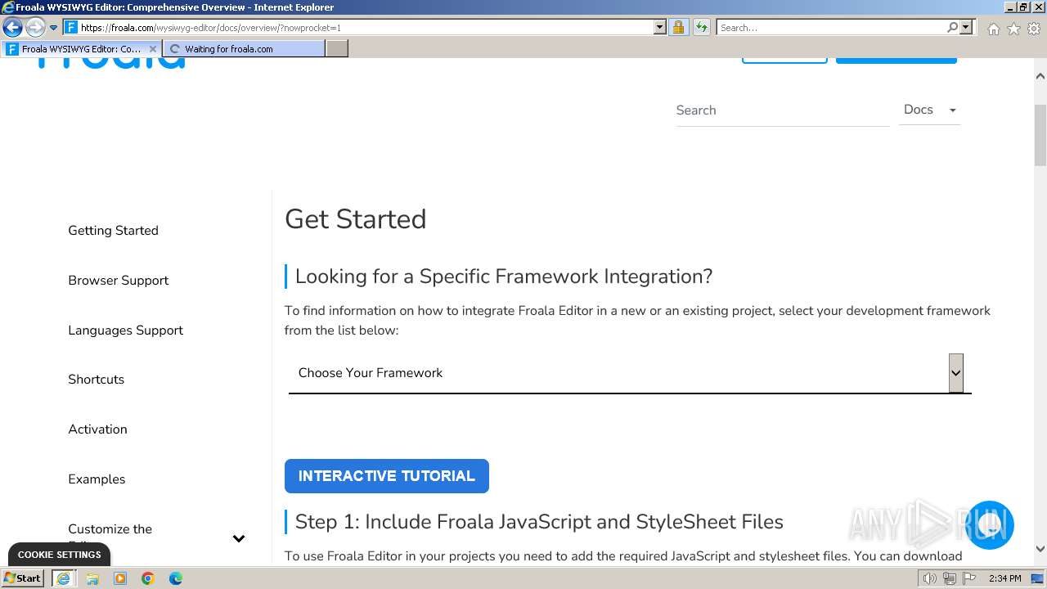Screen dimensions: 1047x589
Task: View security lock icon in address bar
Action: [678, 27]
